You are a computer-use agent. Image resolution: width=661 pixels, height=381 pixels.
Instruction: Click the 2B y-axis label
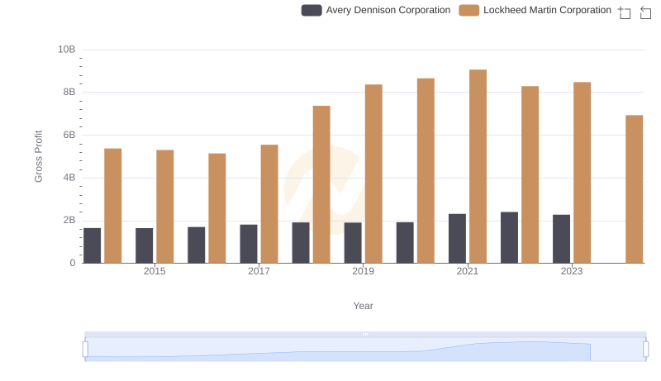click(69, 220)
